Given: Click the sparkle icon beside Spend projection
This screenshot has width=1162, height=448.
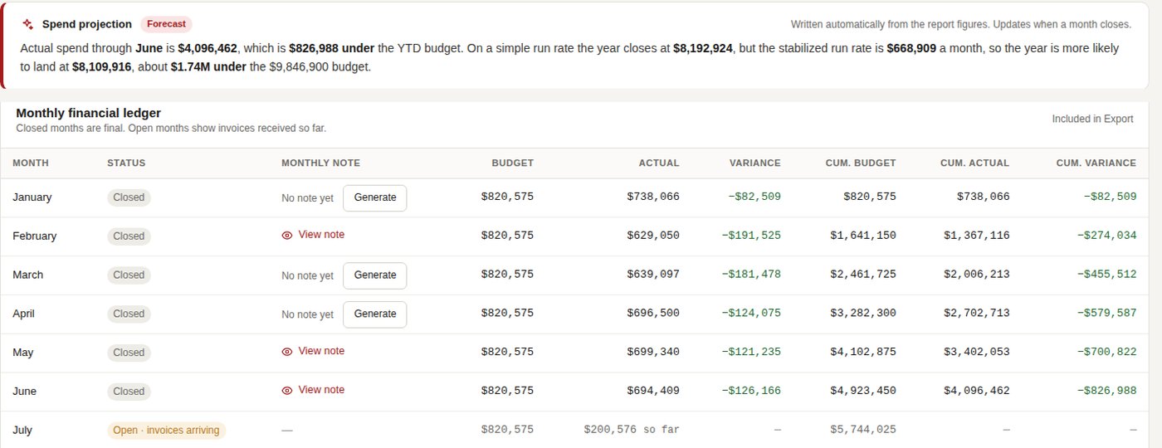Looking at the screenshot, I should 28,24.
